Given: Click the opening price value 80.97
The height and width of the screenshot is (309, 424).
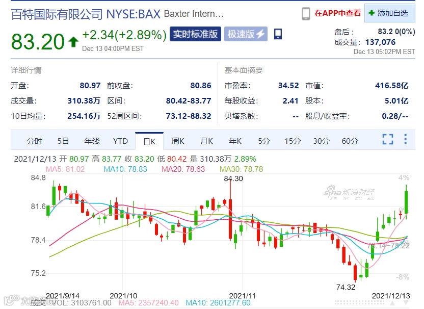Looking at the screenshot, I should [x=90, y=86].
